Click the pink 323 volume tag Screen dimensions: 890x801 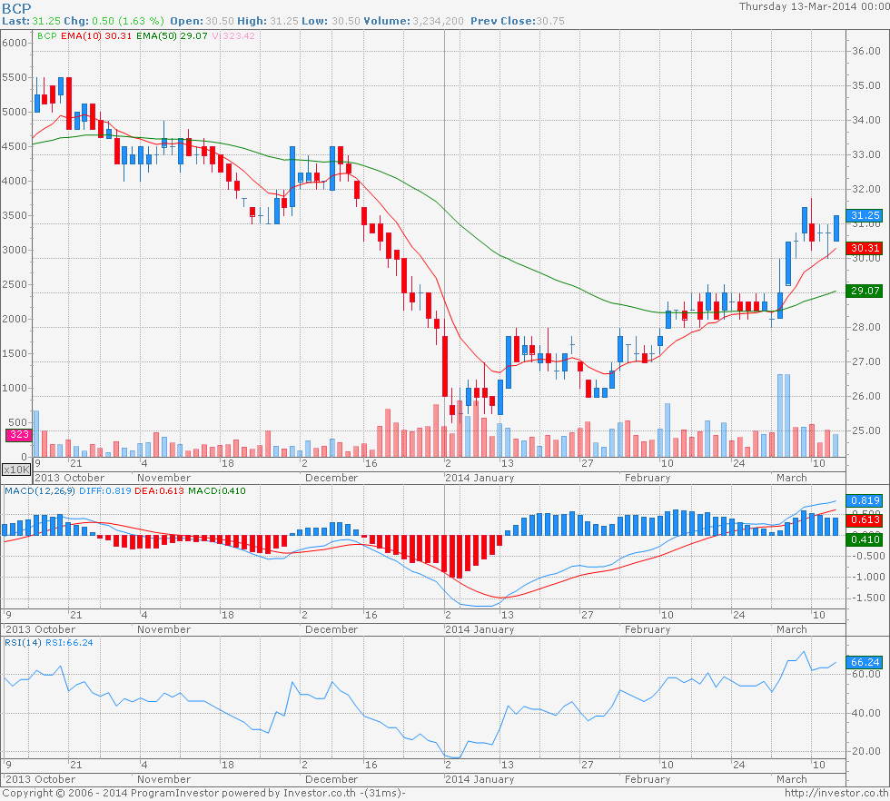(x=18, y=435)
